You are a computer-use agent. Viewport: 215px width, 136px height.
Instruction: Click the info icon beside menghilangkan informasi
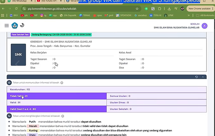(x=63, y=116)
